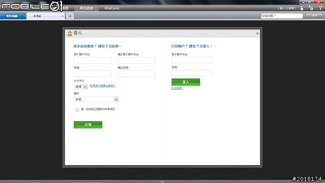Open the country dropdown showing 美國

(x=96, y=100)
